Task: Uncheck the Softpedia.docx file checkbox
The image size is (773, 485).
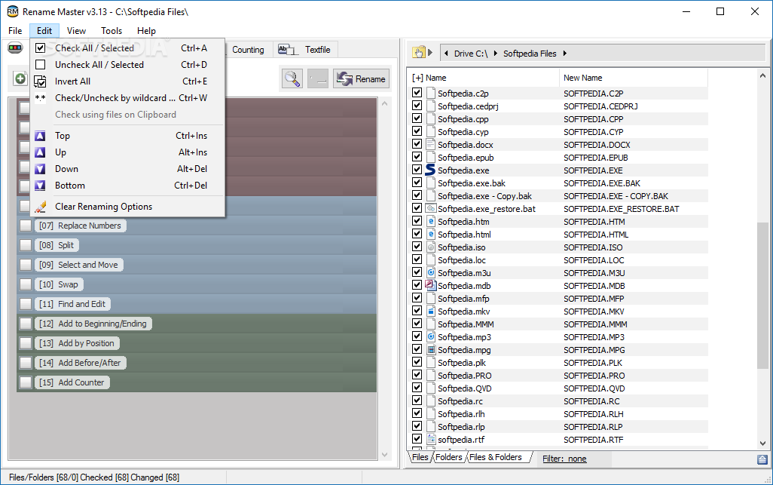Action: click(x=417, y=143)
